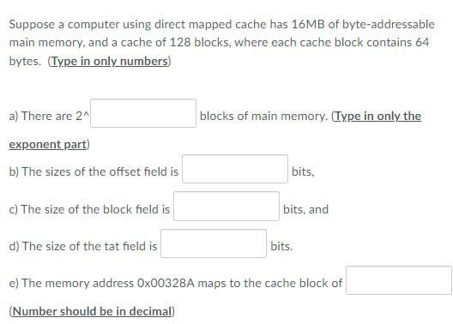This screenshot has height=324, width=453.
Task: Click the underlined 'exponent part' text
Action: [x=48, y=144]
